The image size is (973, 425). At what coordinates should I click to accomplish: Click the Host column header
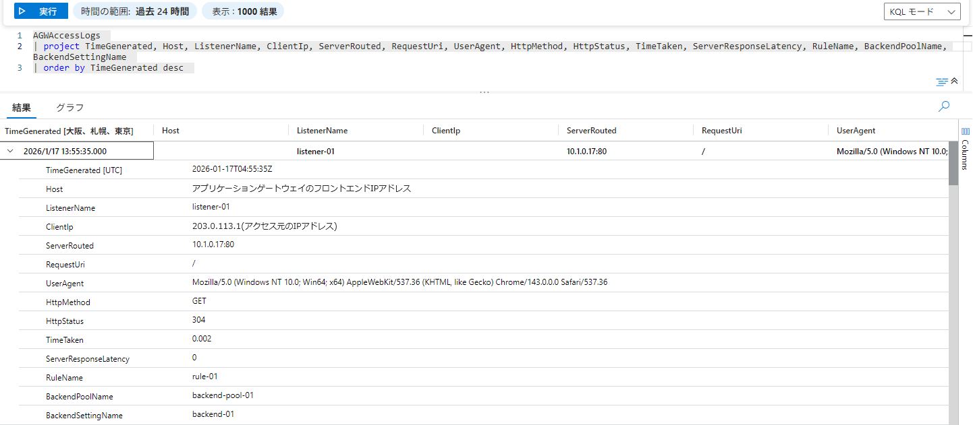[171, 131]
